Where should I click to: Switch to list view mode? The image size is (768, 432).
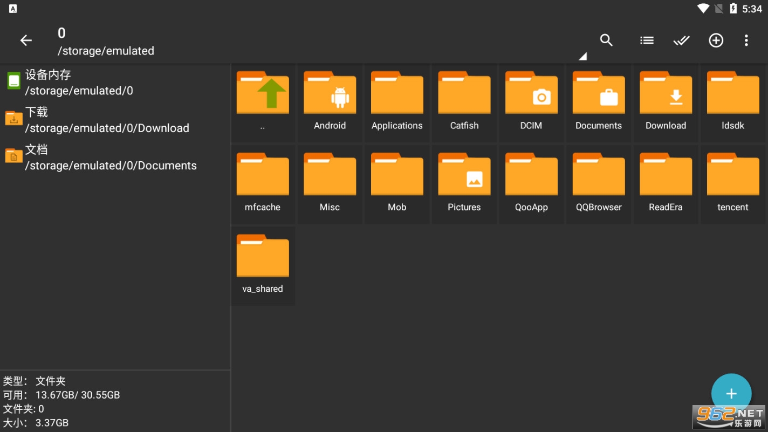(647, 40)
